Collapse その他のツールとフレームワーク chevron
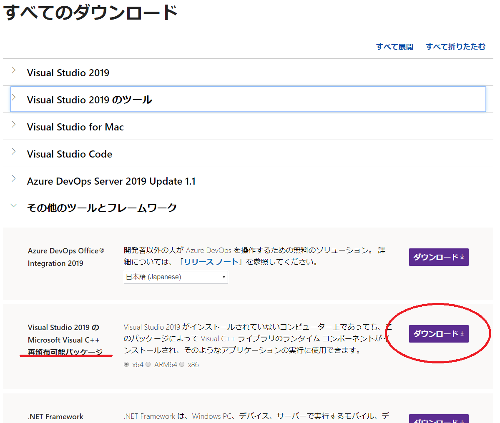Image resolution: width=500 pixels, height=423 pixels. [14, 205]
